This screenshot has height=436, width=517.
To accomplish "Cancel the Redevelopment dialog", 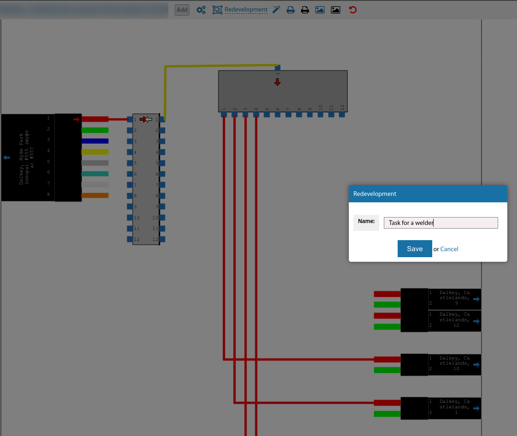I will pyautogui.click(x=449, y=249).
